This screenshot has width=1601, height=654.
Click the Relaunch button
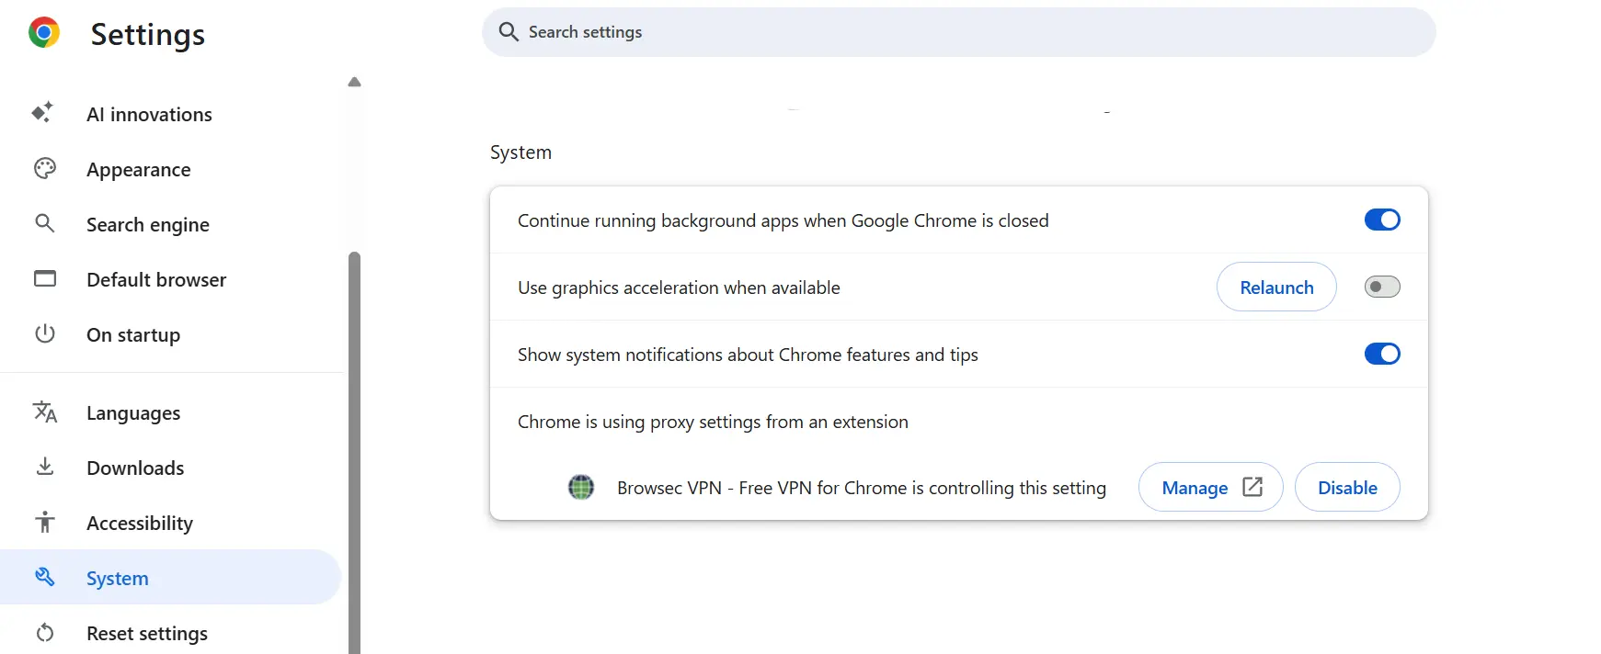tap(1276, 287)
